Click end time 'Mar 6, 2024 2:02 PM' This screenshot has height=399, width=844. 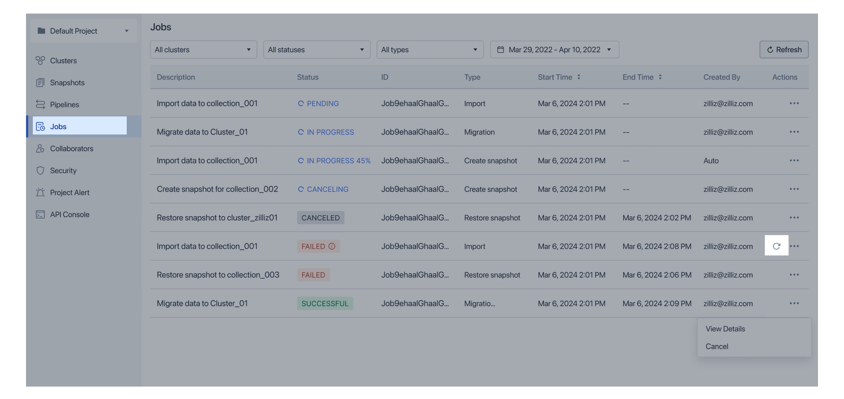point(657,218)
